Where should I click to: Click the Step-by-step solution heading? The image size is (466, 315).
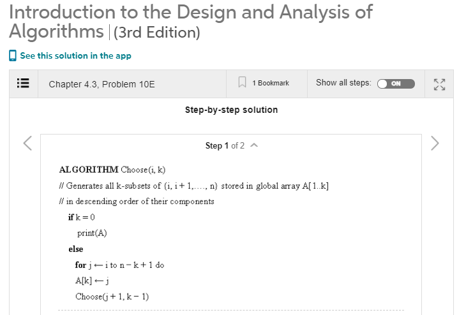[x=231, y=110]
